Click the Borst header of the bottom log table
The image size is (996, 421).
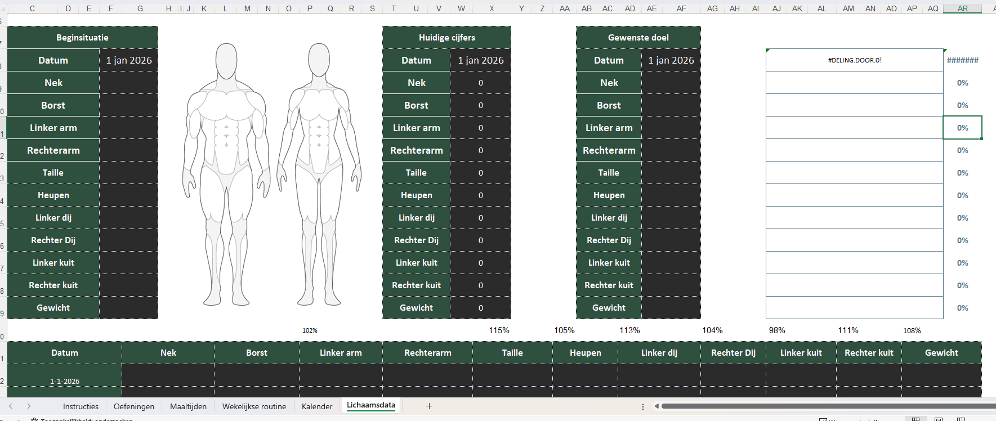pos(257,353)
